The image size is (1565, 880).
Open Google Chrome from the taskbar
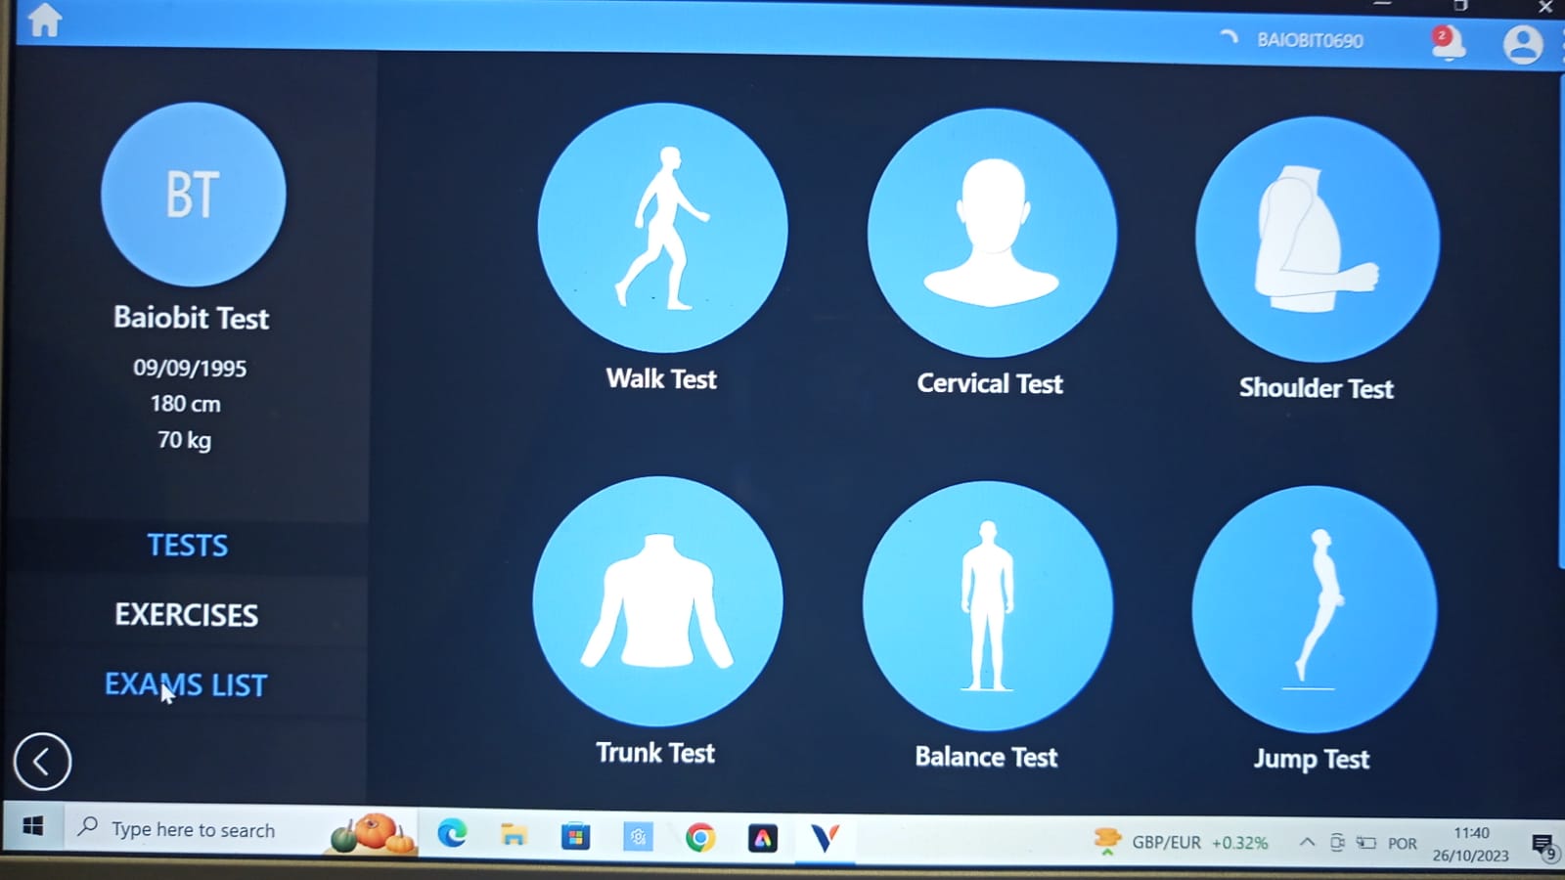(700, 838)
